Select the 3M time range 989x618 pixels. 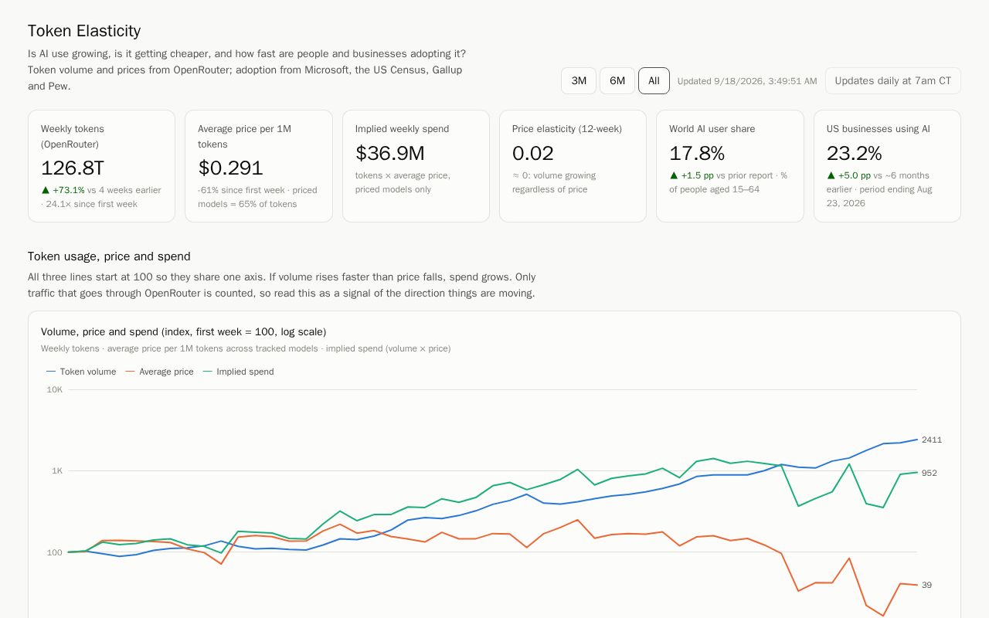pyautogui.click(x=579, y=80)
